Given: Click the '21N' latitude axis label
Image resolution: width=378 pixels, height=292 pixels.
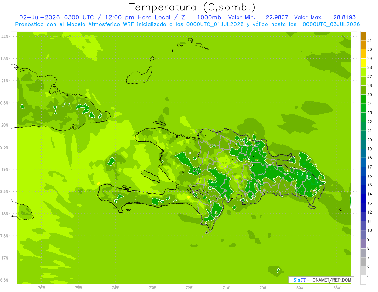Looking at the screenshot, I should [5, 81].
